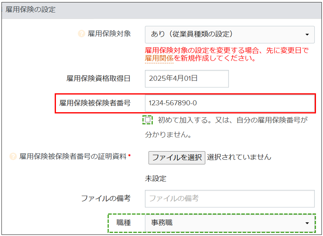
Task: Click the 選択されていません file status text
Action: [x=239, y=157]
